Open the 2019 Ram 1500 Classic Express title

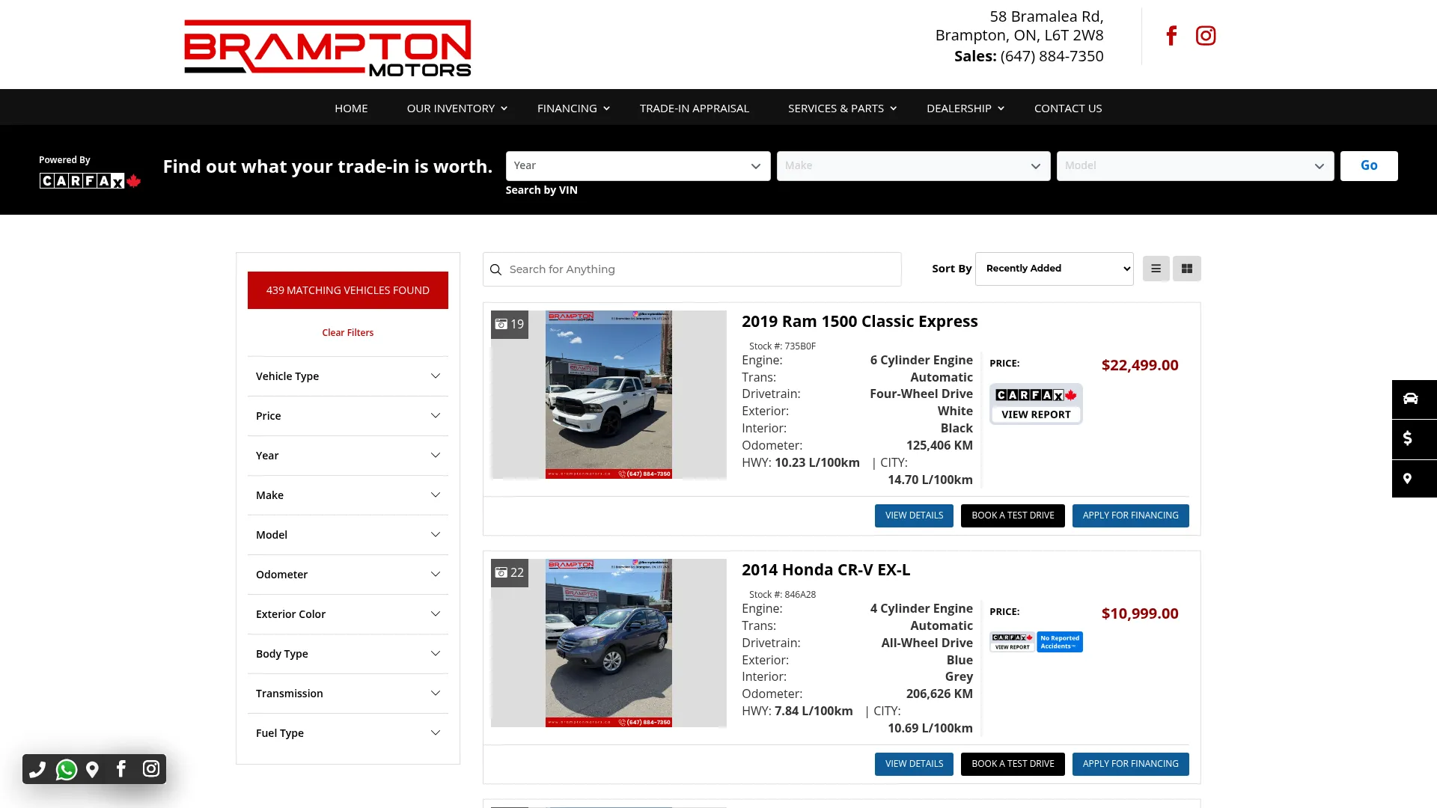[x=859, y=322]
